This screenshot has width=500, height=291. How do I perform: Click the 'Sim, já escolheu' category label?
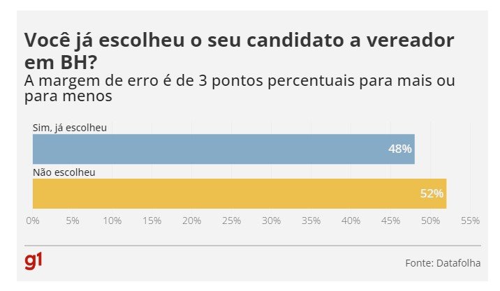pyautogui.click(x=70, y=128)
